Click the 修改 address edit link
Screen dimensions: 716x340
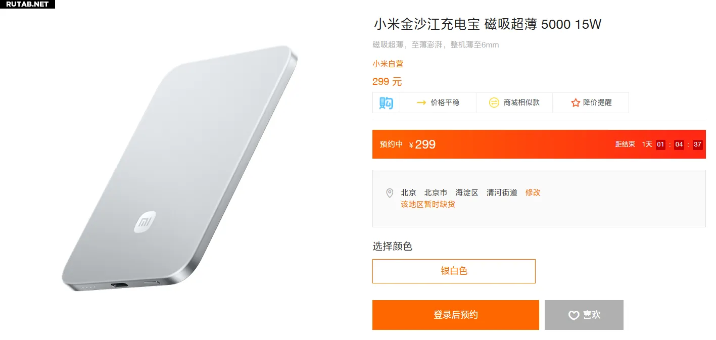point(533,192)
